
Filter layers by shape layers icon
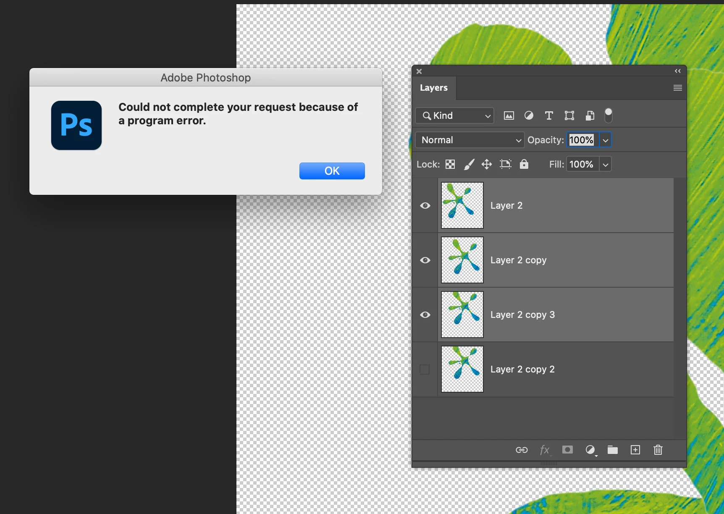click(x=569, y=115)
